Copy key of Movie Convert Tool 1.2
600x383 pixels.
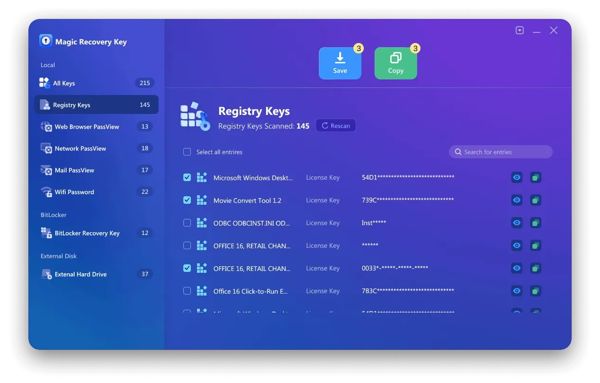(x=535, y=200)
